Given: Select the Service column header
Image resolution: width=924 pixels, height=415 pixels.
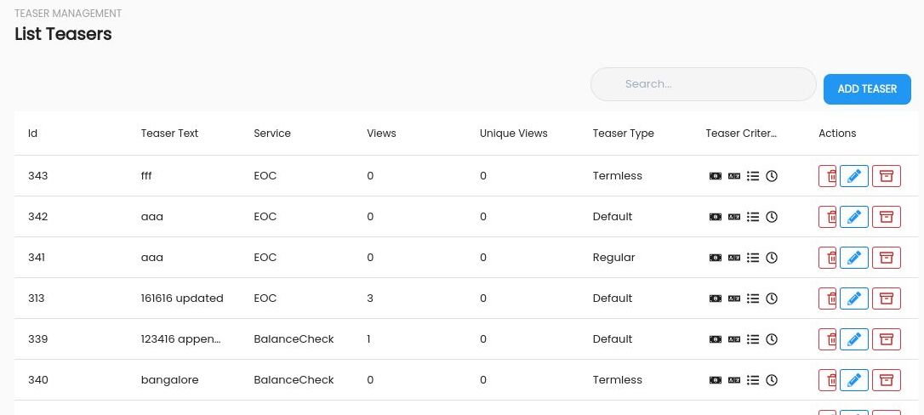Looking at the screenshot, I should click(272, 134).
